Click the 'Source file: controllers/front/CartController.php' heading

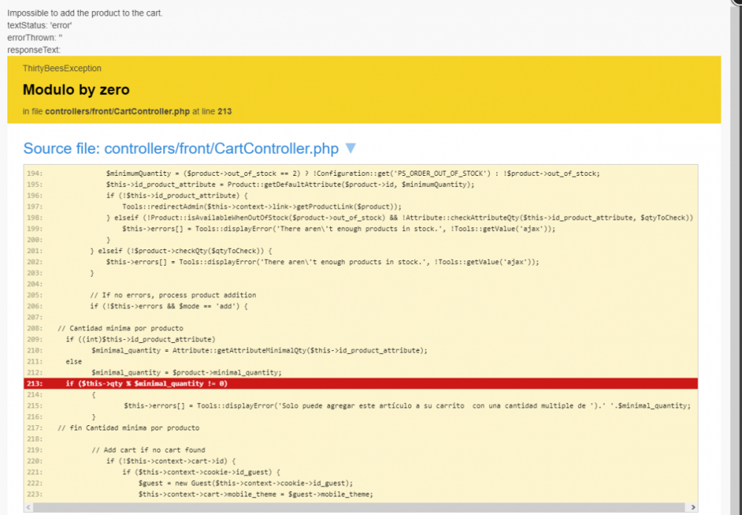tap(180, 149)
